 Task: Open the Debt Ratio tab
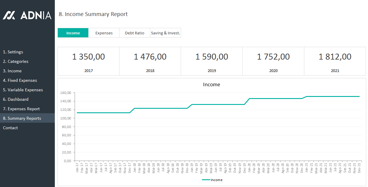click(135, 33)
